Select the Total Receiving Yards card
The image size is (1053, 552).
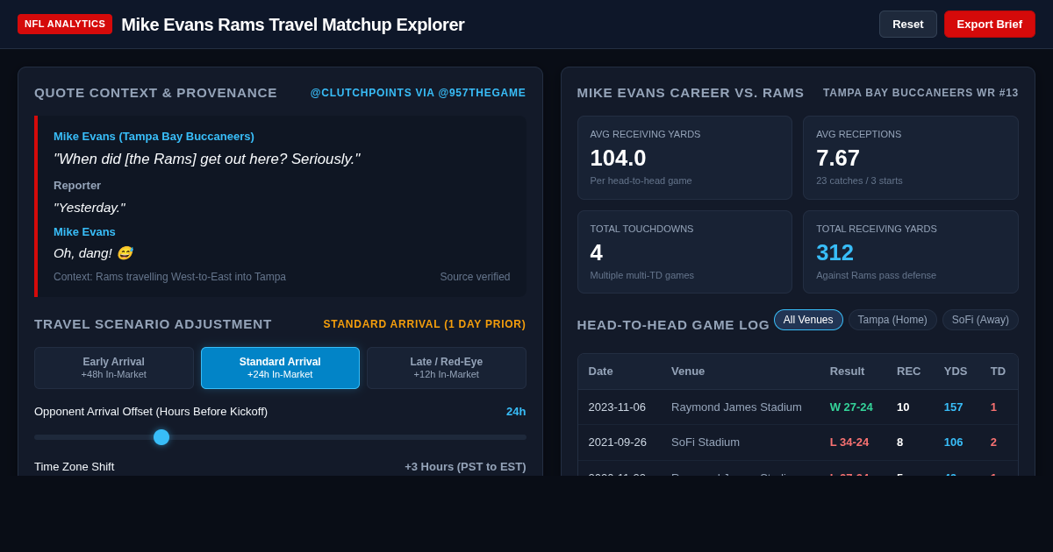coord(911,251)
